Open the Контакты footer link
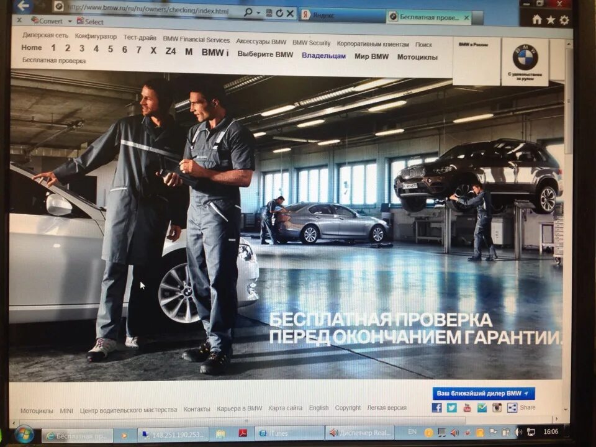The height and width of the screenshot is (447, 596). coord(197,409)
